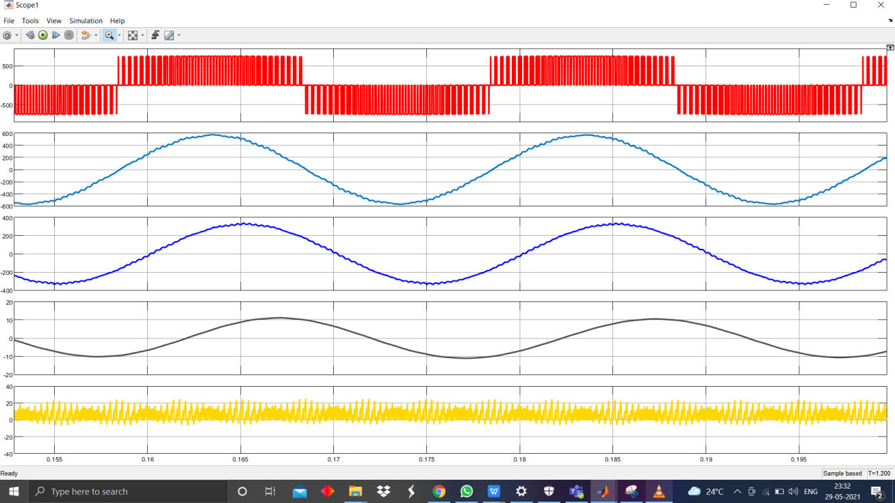Screen dimensions: 895x503
Task: Click the T=1.200 simulation time readout
Action: click(x=879, y=474)
